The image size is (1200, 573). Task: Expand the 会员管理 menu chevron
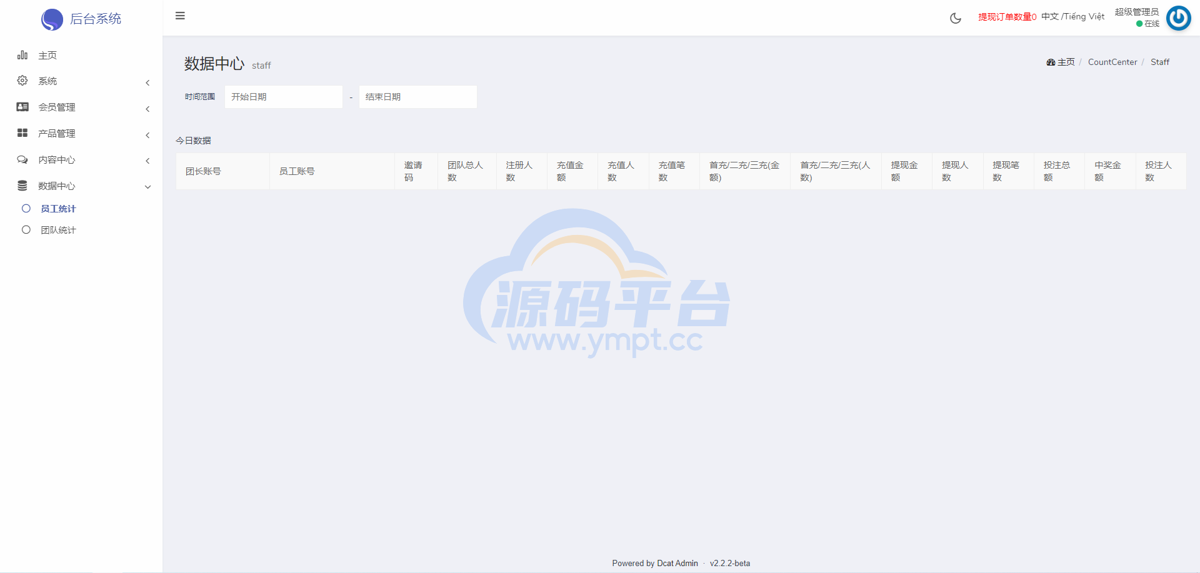[147, 109]
